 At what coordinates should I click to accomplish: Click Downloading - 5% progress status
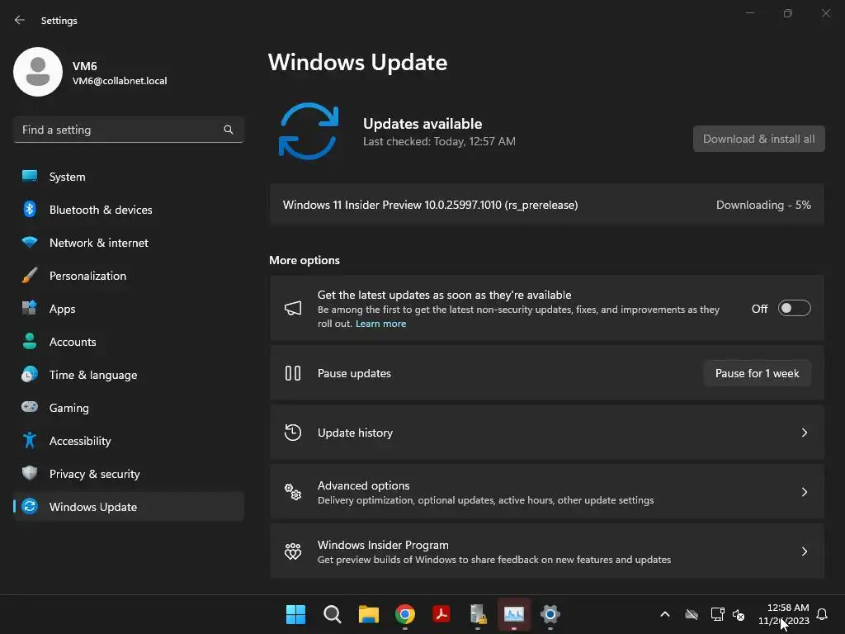click(763, 205)
